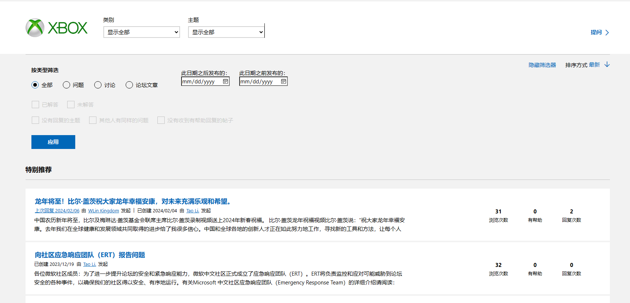Screen dimensions: 630x303
Task: Click the Xbox logo
Action: coord(57,28)
